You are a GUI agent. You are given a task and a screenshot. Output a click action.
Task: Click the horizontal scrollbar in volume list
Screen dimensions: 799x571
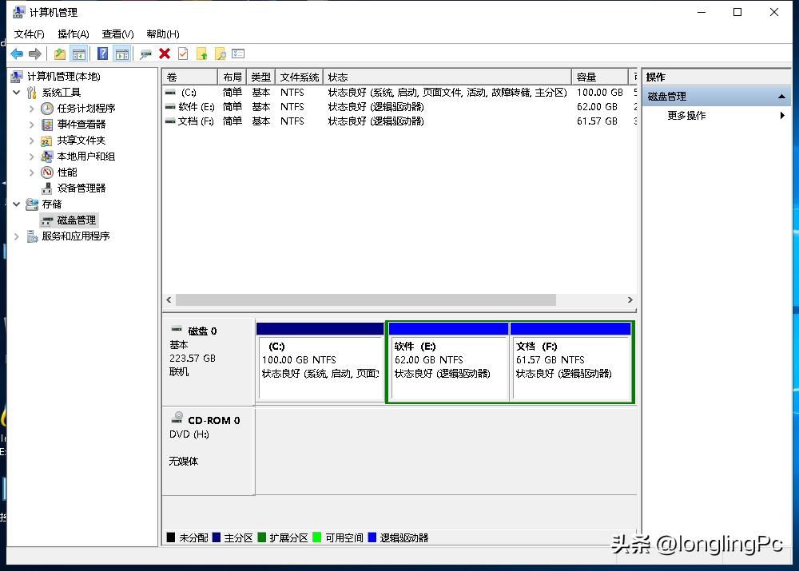point(365,299)
